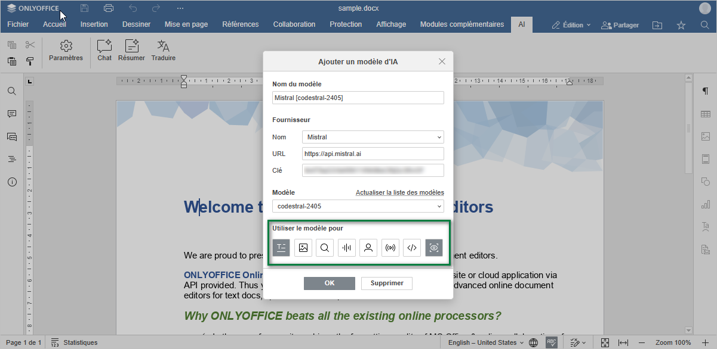Open table settings in right sidebar
The height and width of the screenshot is (349, 717).
click(x=705, y=114)
